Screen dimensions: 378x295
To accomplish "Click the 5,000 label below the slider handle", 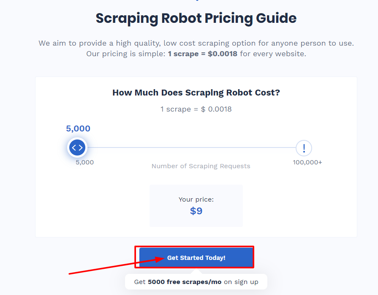I will point(84,162).
